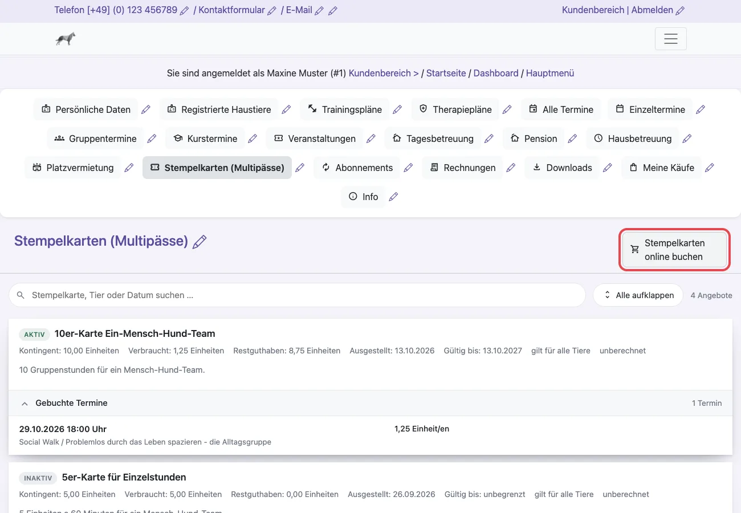This screenshot has height=513, width=741.
Task: Open the Rechnungen tab
Action: 462,168
